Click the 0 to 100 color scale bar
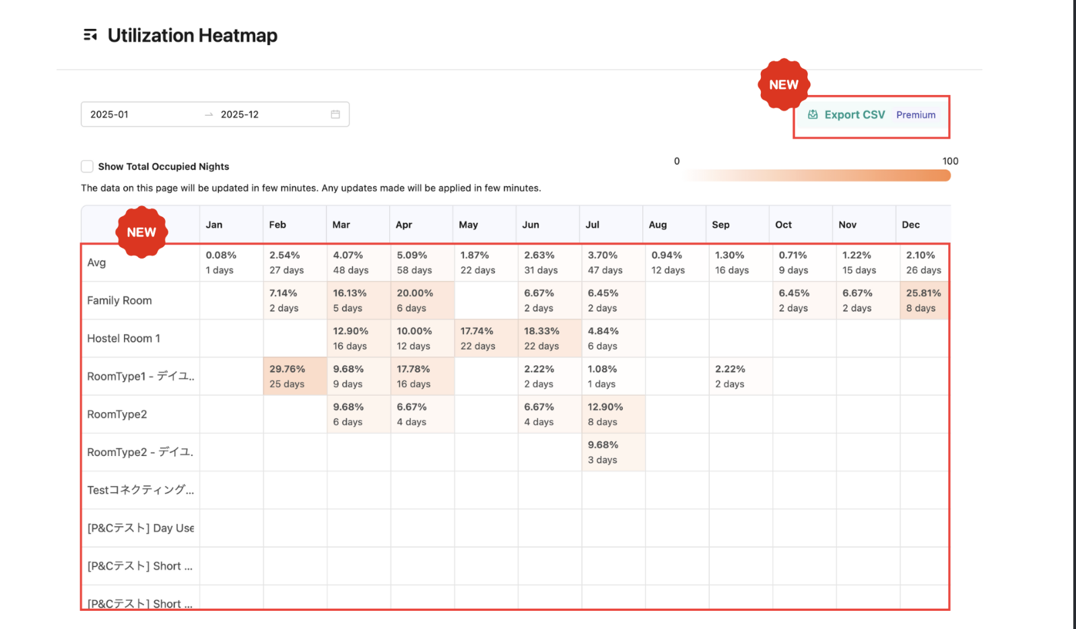Image resolution: width=1076 pixels, height=629 pixels. (x=818, y=175)
